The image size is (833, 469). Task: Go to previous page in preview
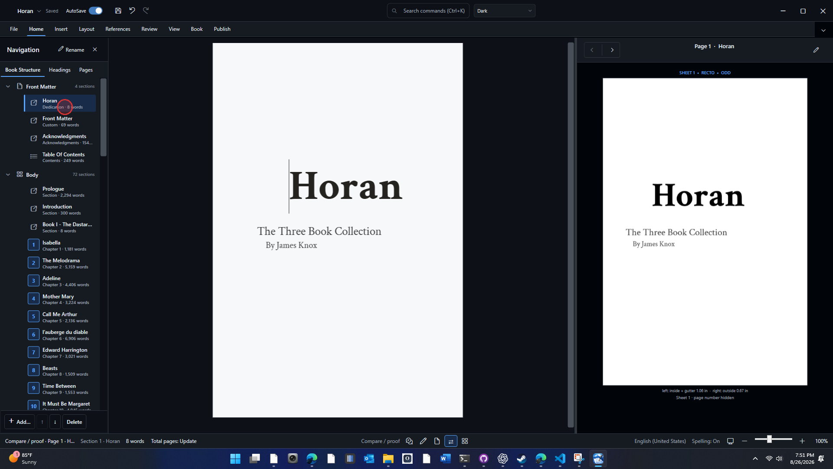click(x=592, y=50)
